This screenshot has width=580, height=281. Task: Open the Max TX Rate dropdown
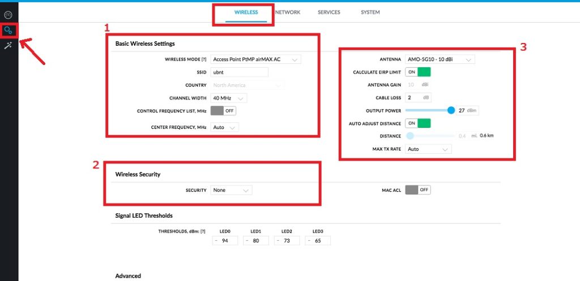click(x=428, y=149)
